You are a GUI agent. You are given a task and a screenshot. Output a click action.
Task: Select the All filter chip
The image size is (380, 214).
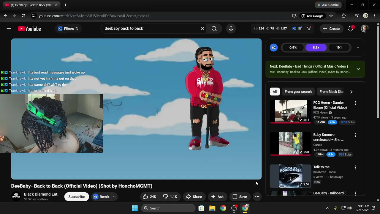coord(275,92)
